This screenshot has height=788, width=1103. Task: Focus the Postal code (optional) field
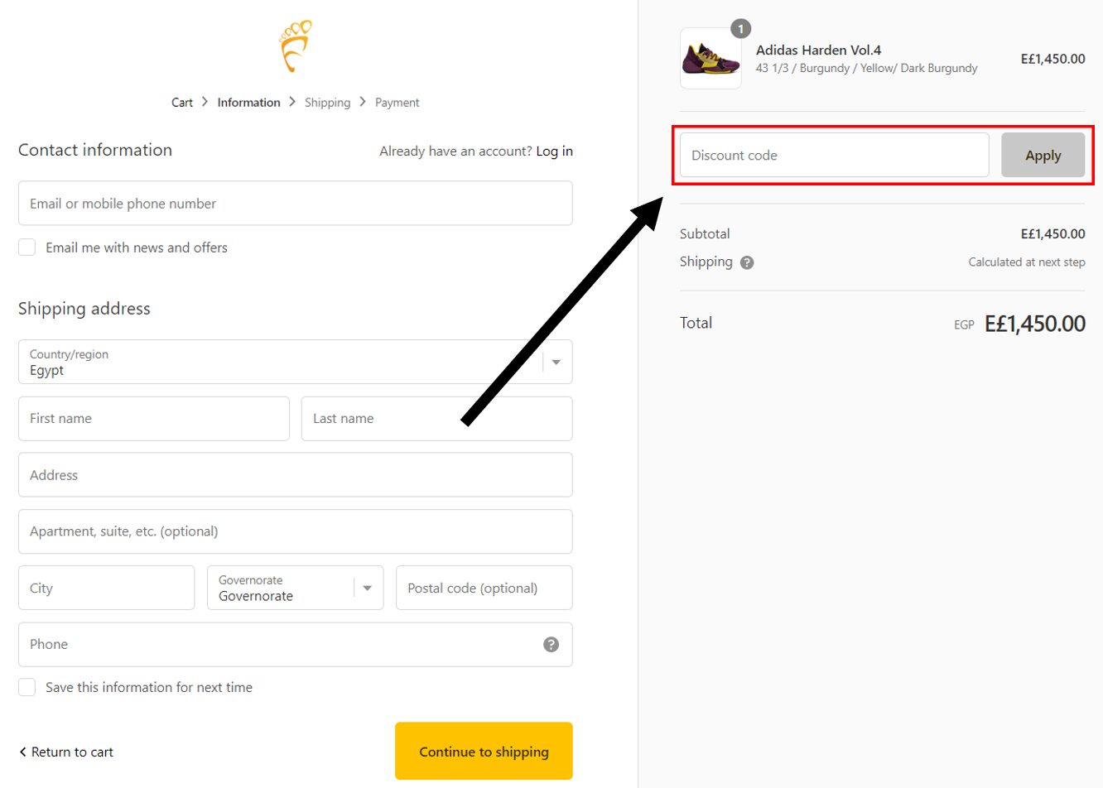click(x=484, y=588)
